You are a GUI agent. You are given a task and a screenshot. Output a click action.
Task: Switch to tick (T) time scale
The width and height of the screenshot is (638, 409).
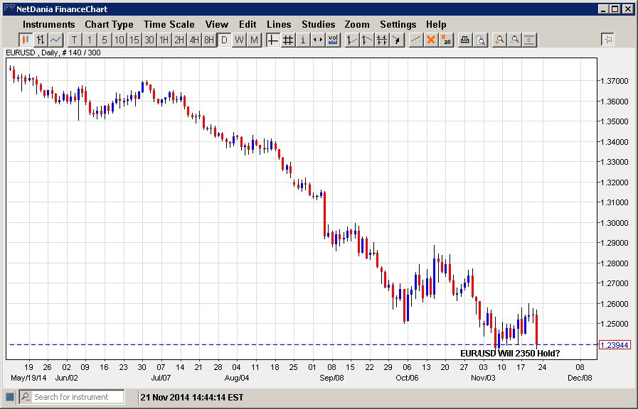point(74,40)
